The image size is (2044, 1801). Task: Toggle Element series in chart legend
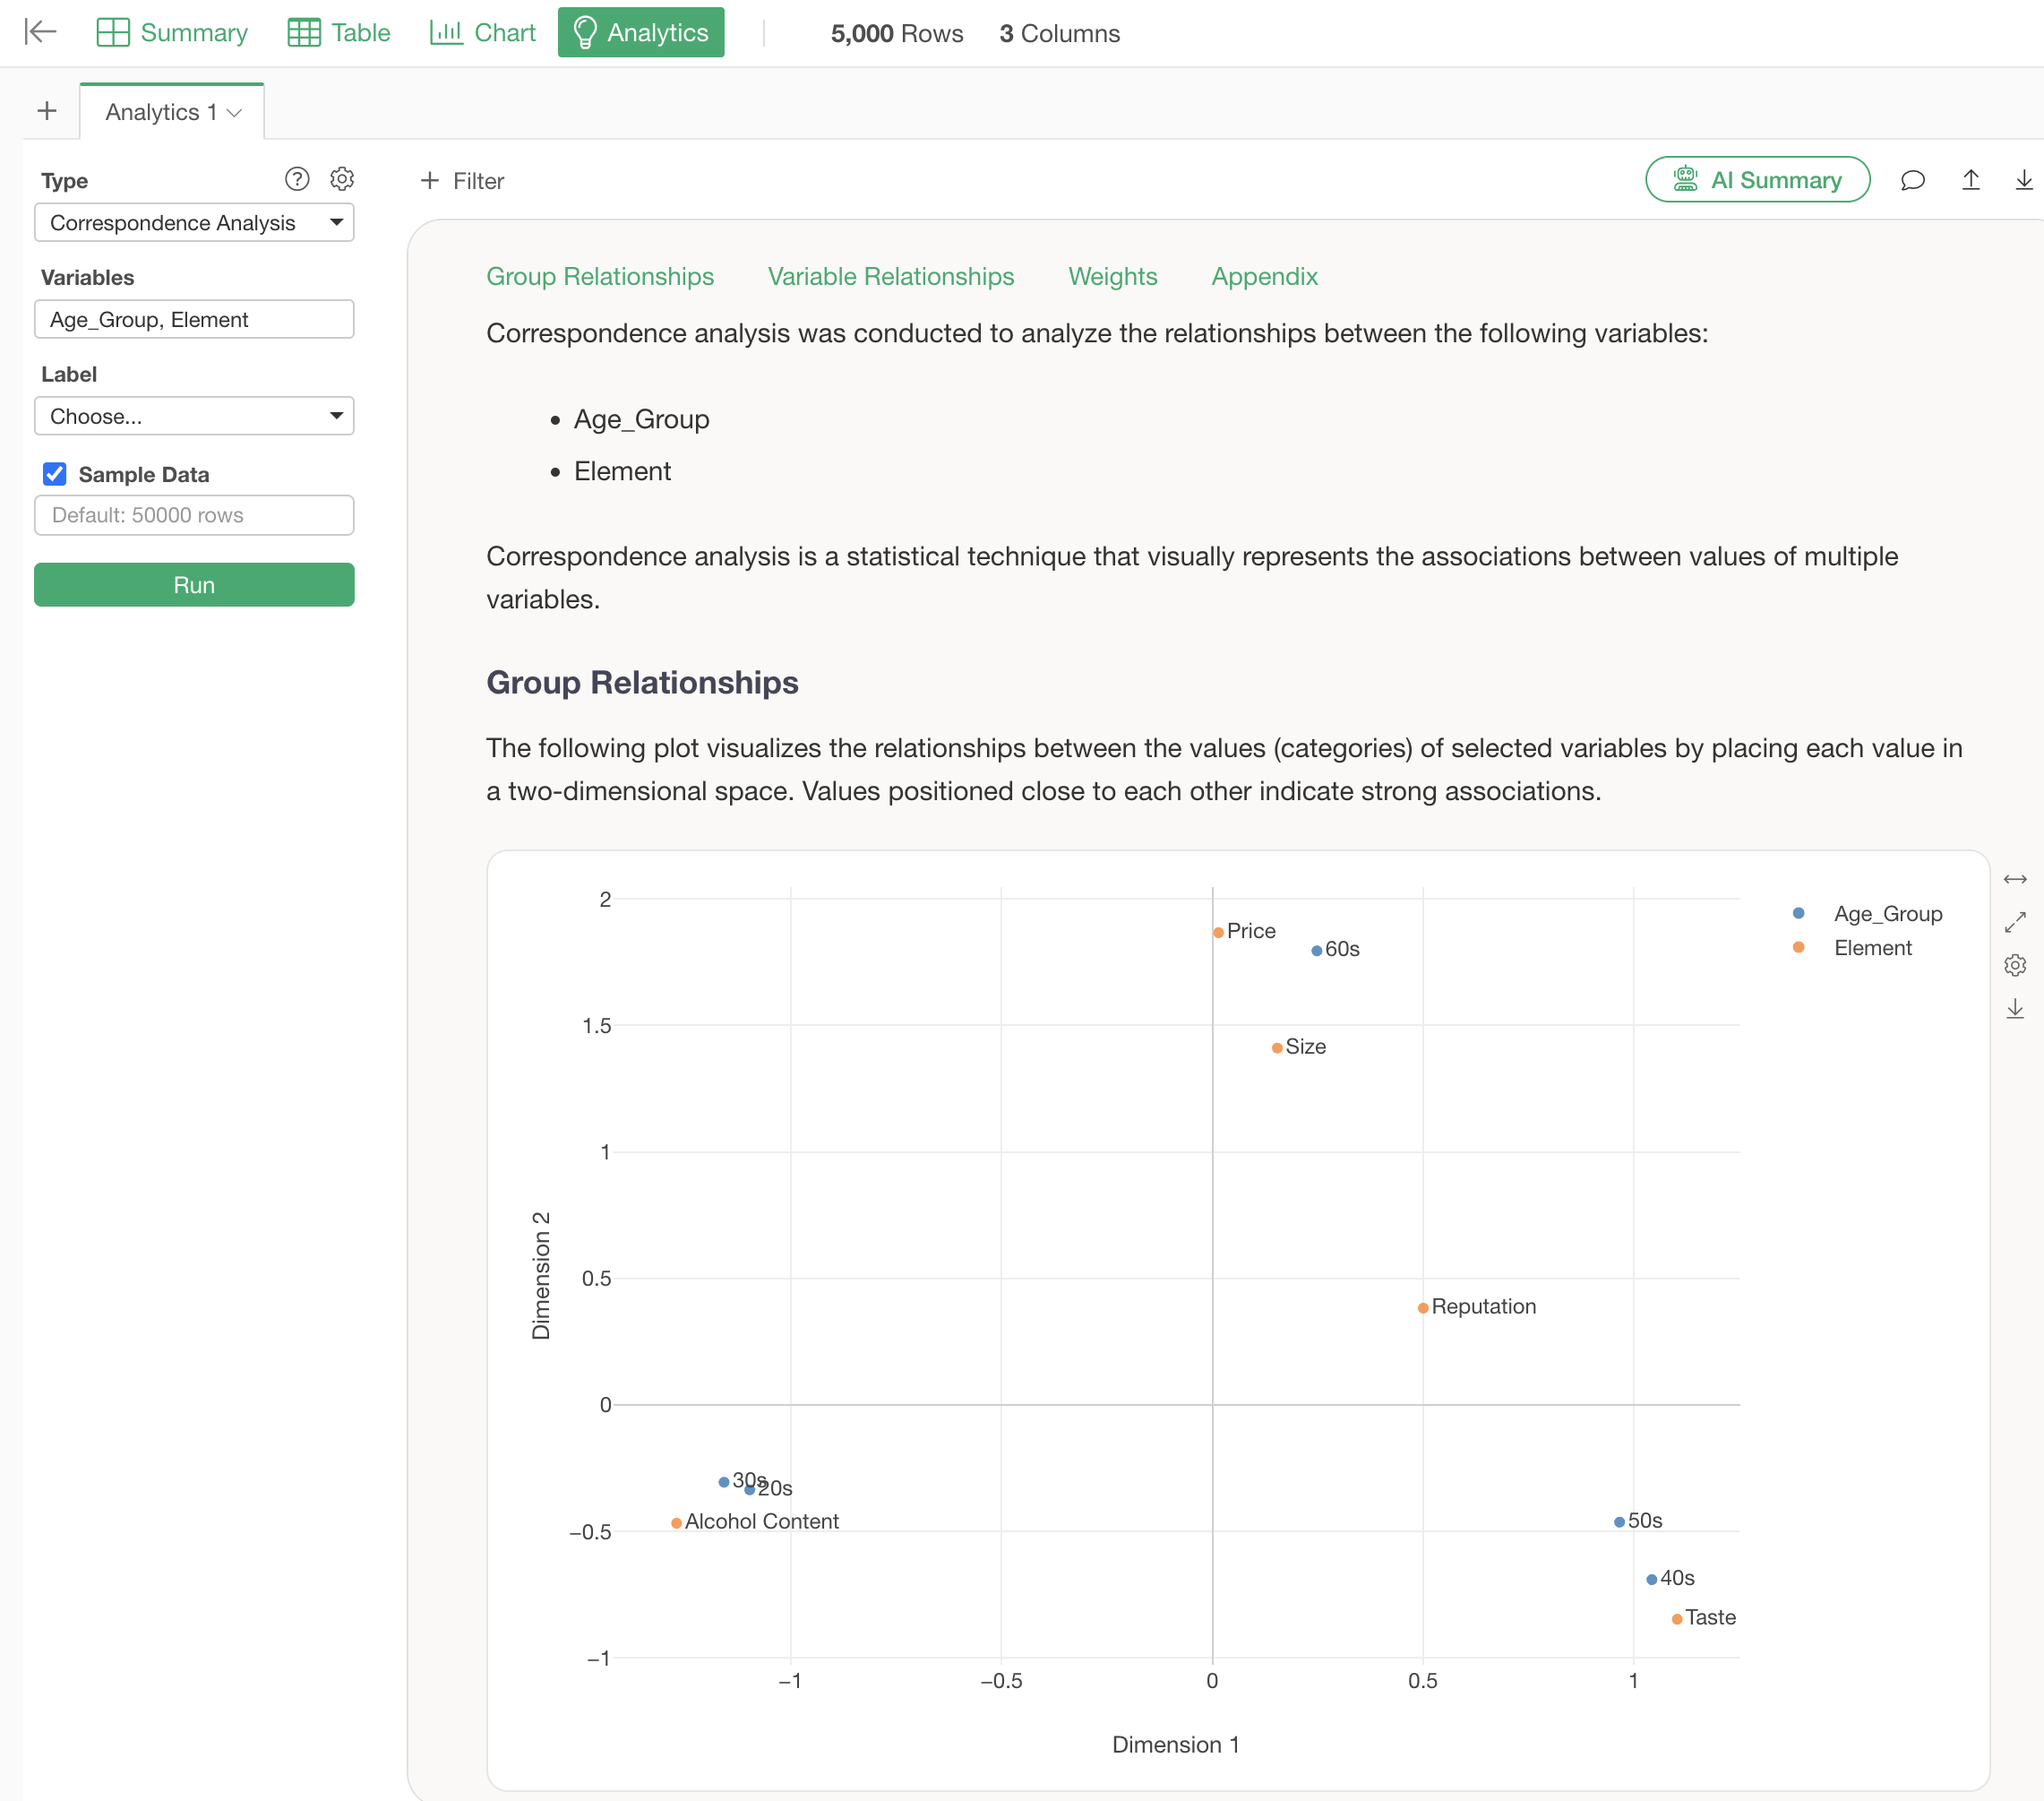pyautogui.click(x=1871, y=947)
